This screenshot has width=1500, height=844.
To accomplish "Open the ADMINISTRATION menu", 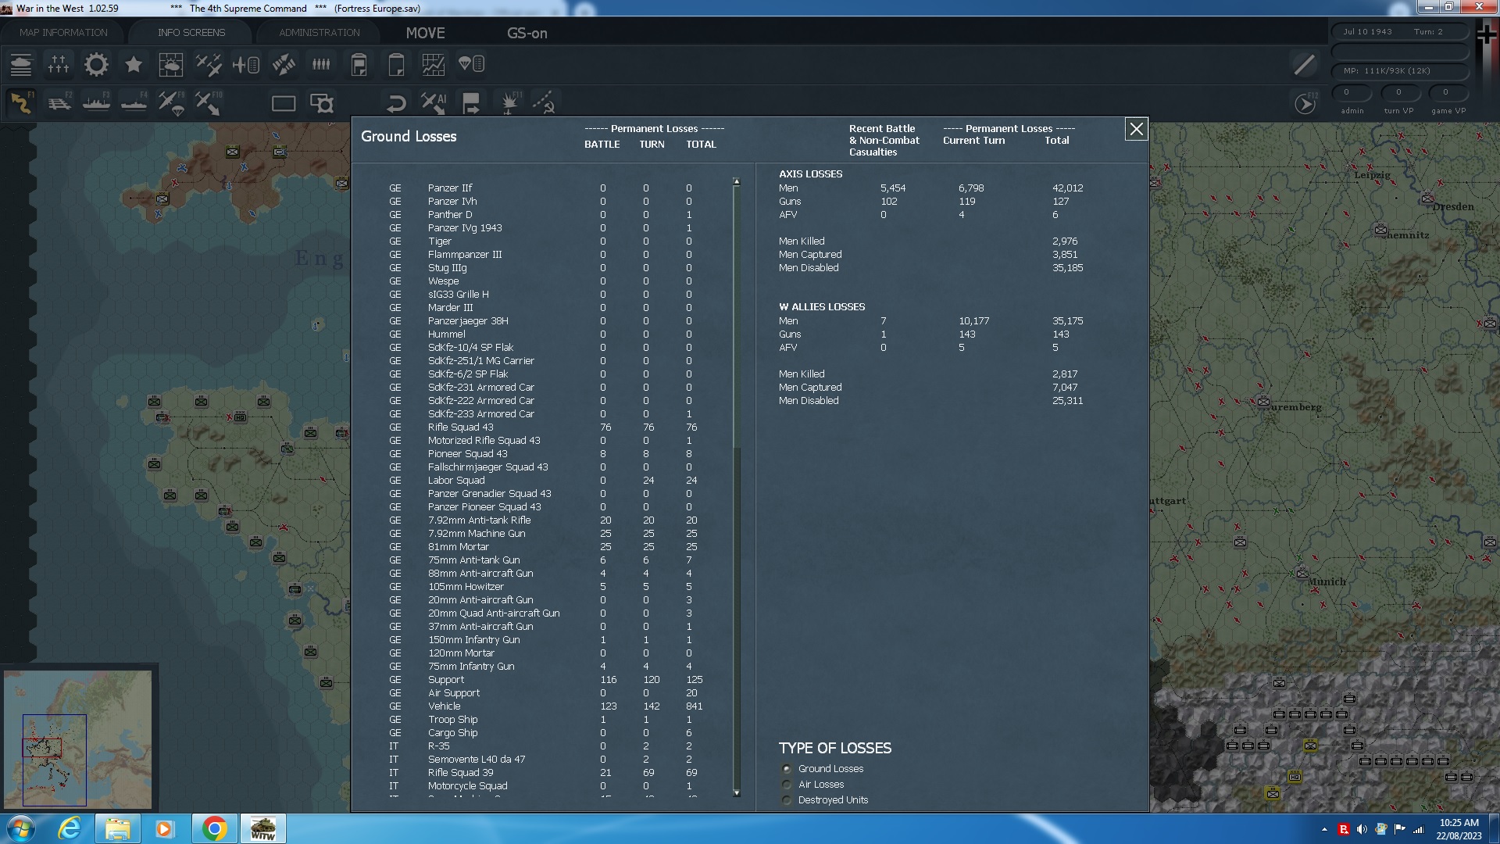I will click(x=317, y=32).
